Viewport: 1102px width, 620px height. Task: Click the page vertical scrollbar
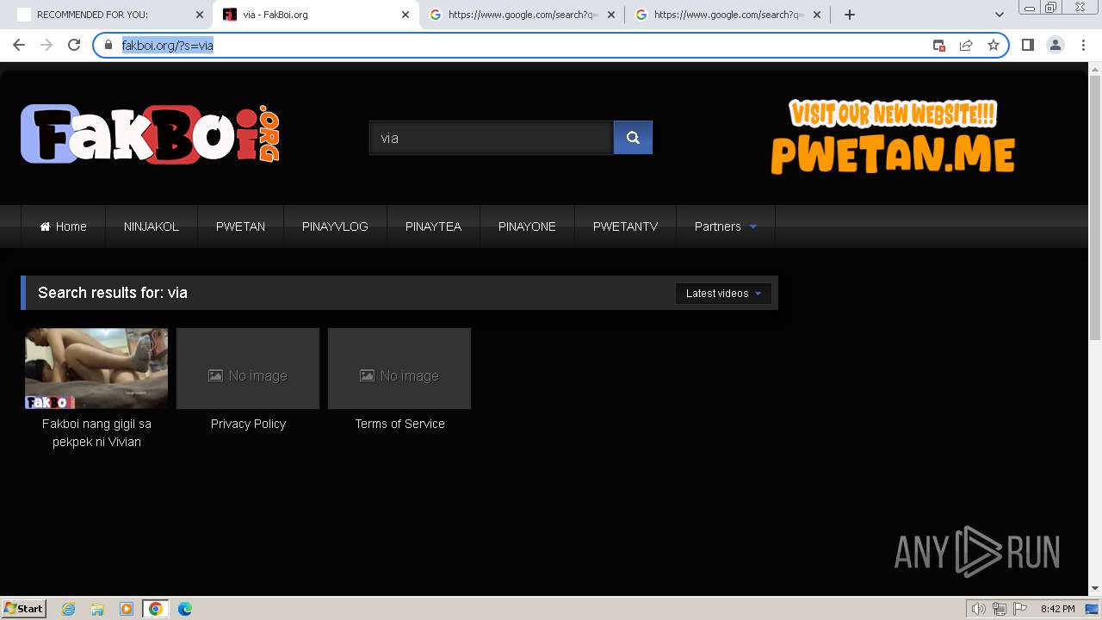(1094, 207)
